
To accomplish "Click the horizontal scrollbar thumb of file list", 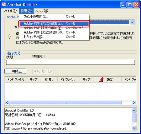I will point(65,102).
